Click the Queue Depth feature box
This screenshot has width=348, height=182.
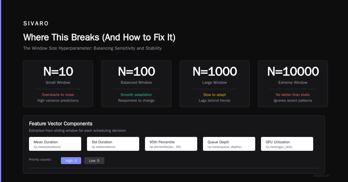tap(229, 144)
